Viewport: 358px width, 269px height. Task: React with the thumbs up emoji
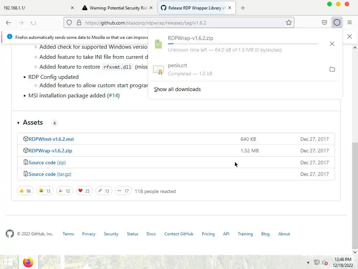25,191
